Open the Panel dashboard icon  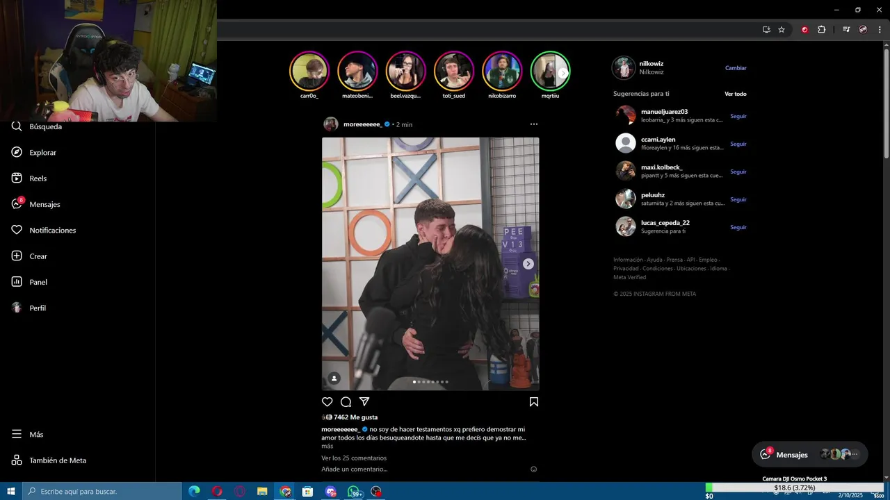tap(17, 282)
